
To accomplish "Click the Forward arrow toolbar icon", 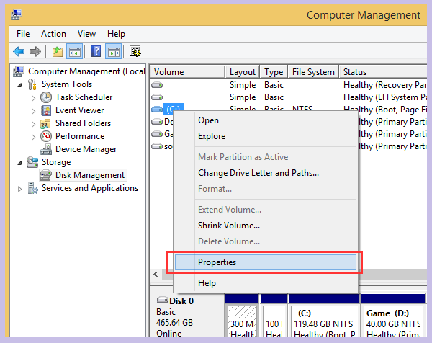I will click(x=35, y=52).
